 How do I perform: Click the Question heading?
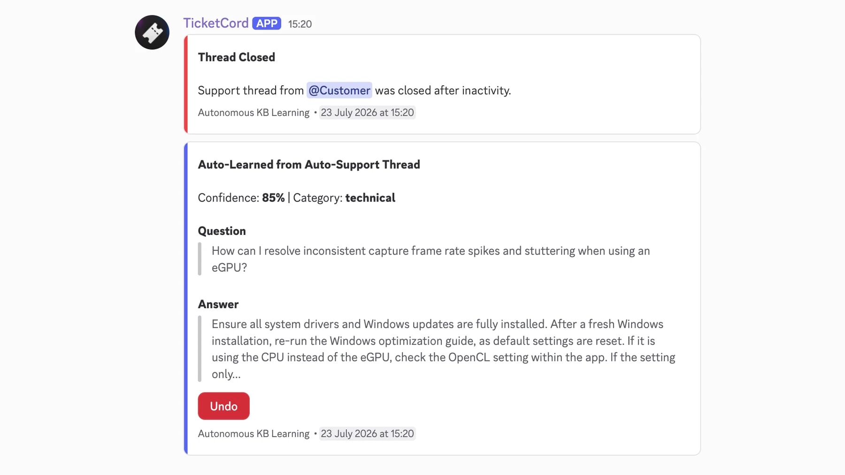pos(222,231)
